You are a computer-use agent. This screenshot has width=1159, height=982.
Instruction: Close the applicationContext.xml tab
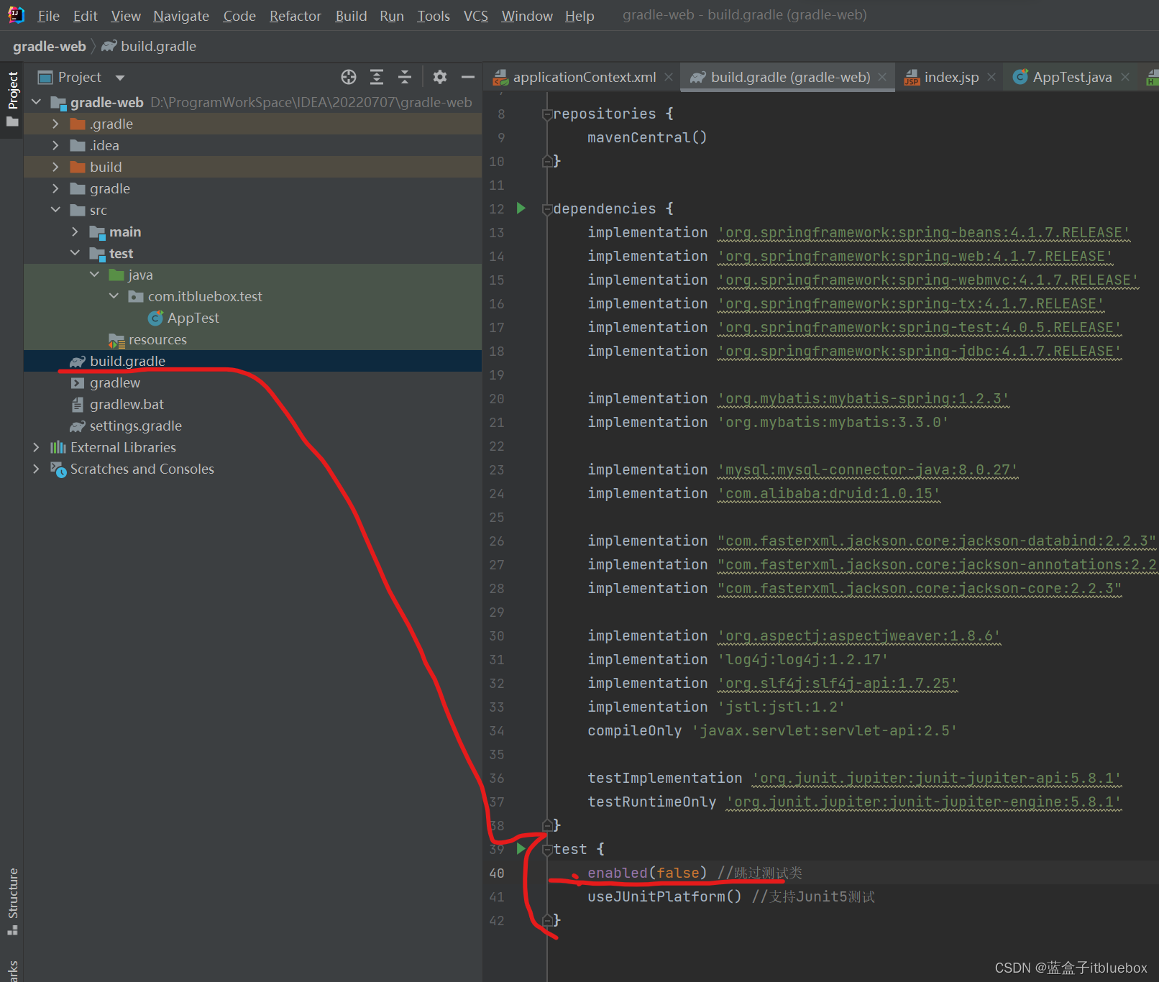pos(669,77)
